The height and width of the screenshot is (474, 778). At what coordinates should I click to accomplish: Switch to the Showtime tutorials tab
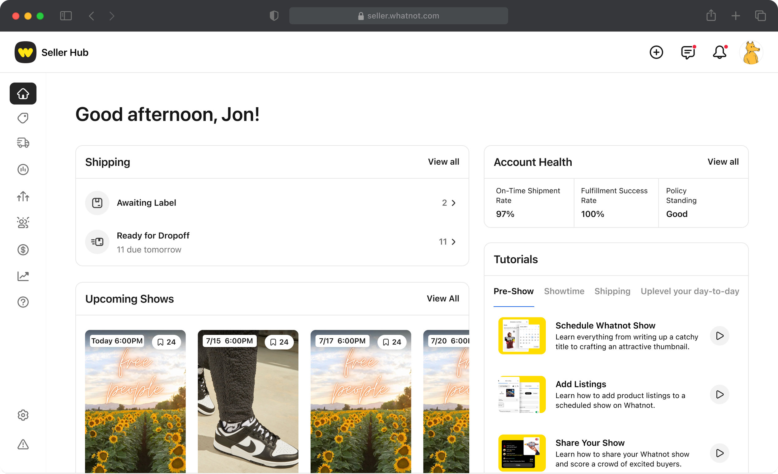(564, 291)
